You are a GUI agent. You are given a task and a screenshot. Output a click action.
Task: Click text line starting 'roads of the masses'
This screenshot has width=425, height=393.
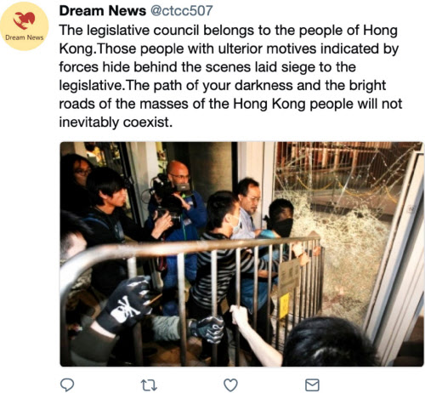pyautogui.click(x=230, y=104)
